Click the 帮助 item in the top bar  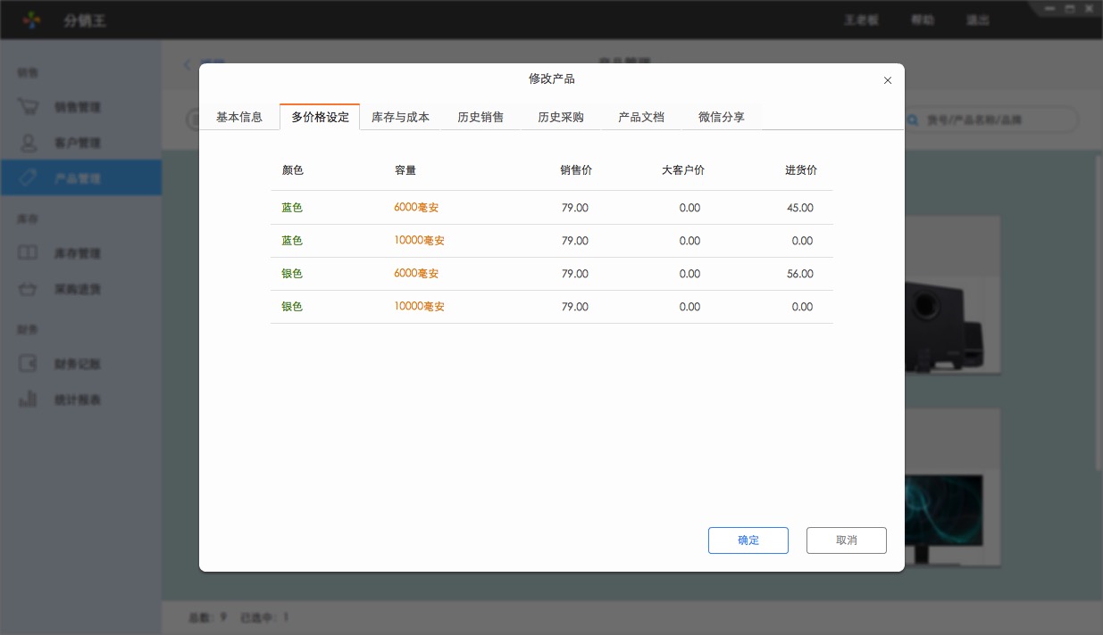[x=923, y=20]
